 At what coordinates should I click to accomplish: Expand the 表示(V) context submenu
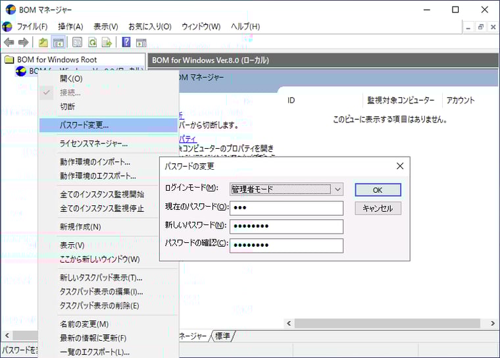pyautogui.click(x=99, y=245)
